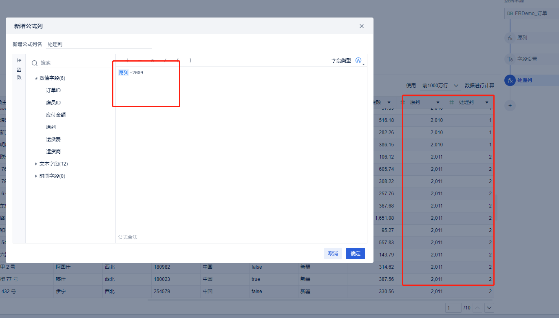Insert the divide operator

click(x=165, y=60)
